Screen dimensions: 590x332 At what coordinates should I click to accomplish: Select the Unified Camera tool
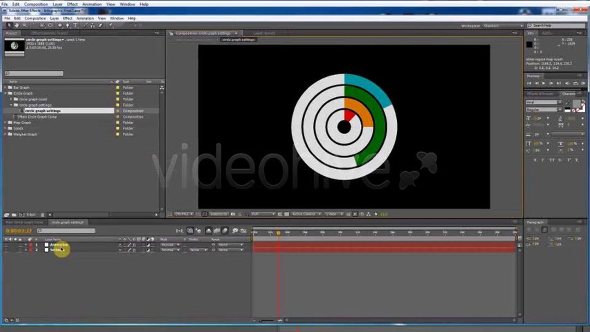42,25
